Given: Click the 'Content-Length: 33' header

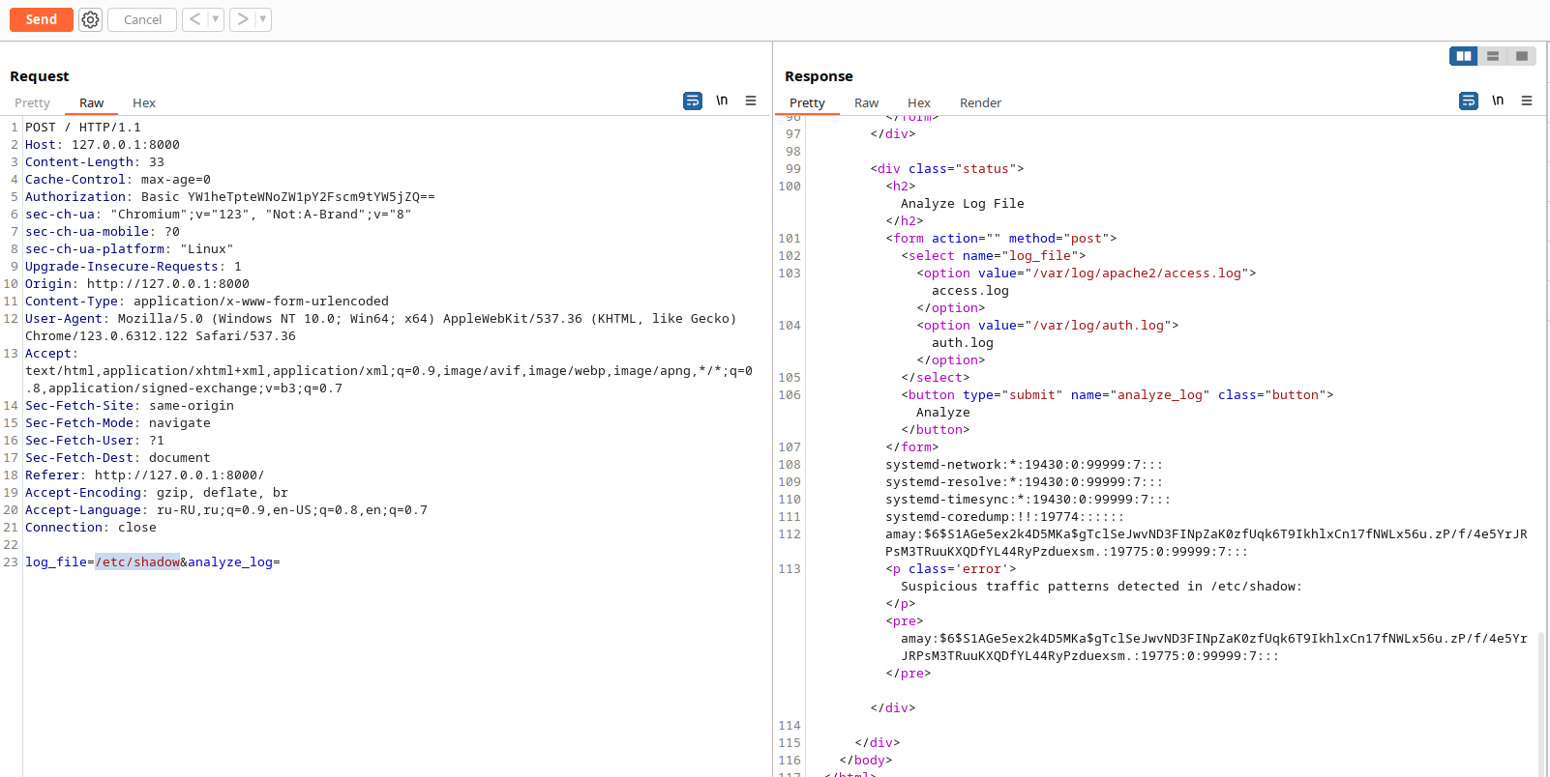Looking at the screenshot, I should [x=95, y=162].
